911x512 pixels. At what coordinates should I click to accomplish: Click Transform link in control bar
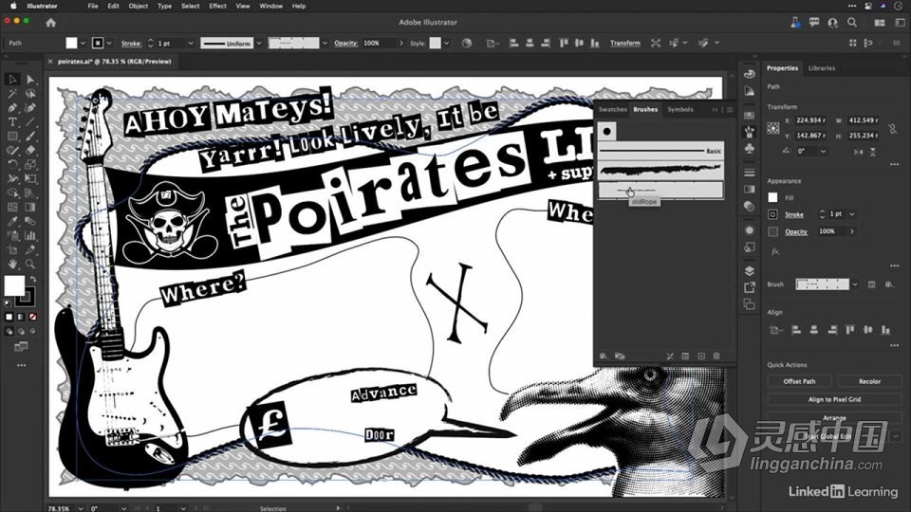(625, 43)
